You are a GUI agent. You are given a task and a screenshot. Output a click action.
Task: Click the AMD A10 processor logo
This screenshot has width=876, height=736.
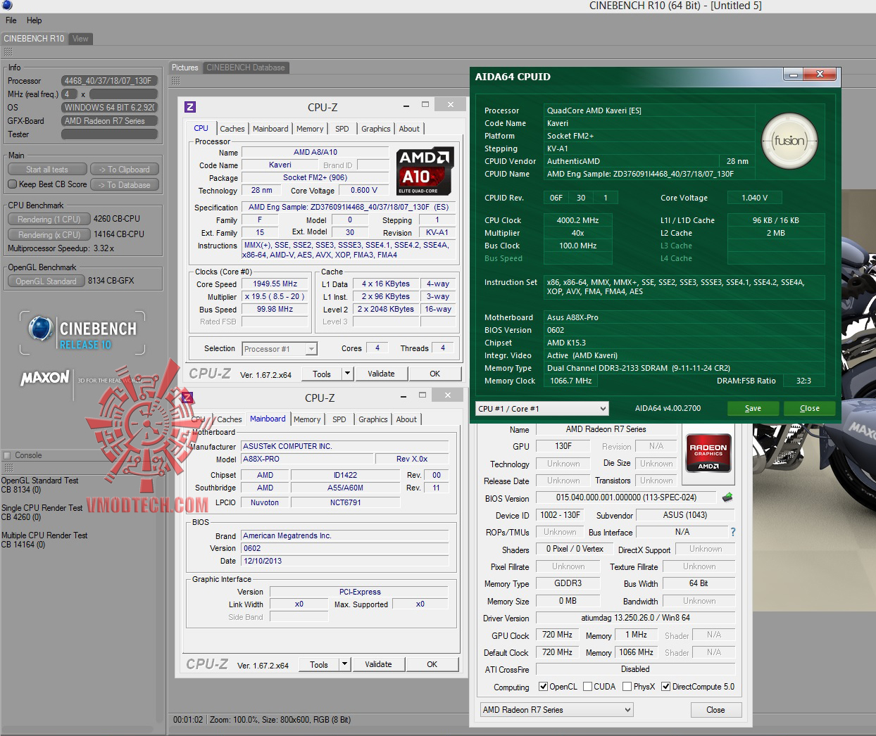(x=425, y=171)
